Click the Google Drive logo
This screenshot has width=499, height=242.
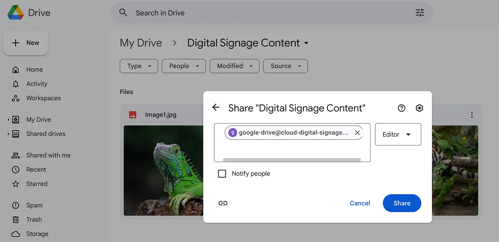(16, 13)
